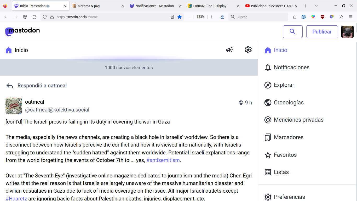Open Cronologías in the sidebar
The height and width of the screenshot is (201, 357).
[x=289, y=103]
